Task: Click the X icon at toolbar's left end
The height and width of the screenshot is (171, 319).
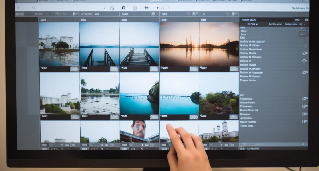Action: [x=19, y=8]
